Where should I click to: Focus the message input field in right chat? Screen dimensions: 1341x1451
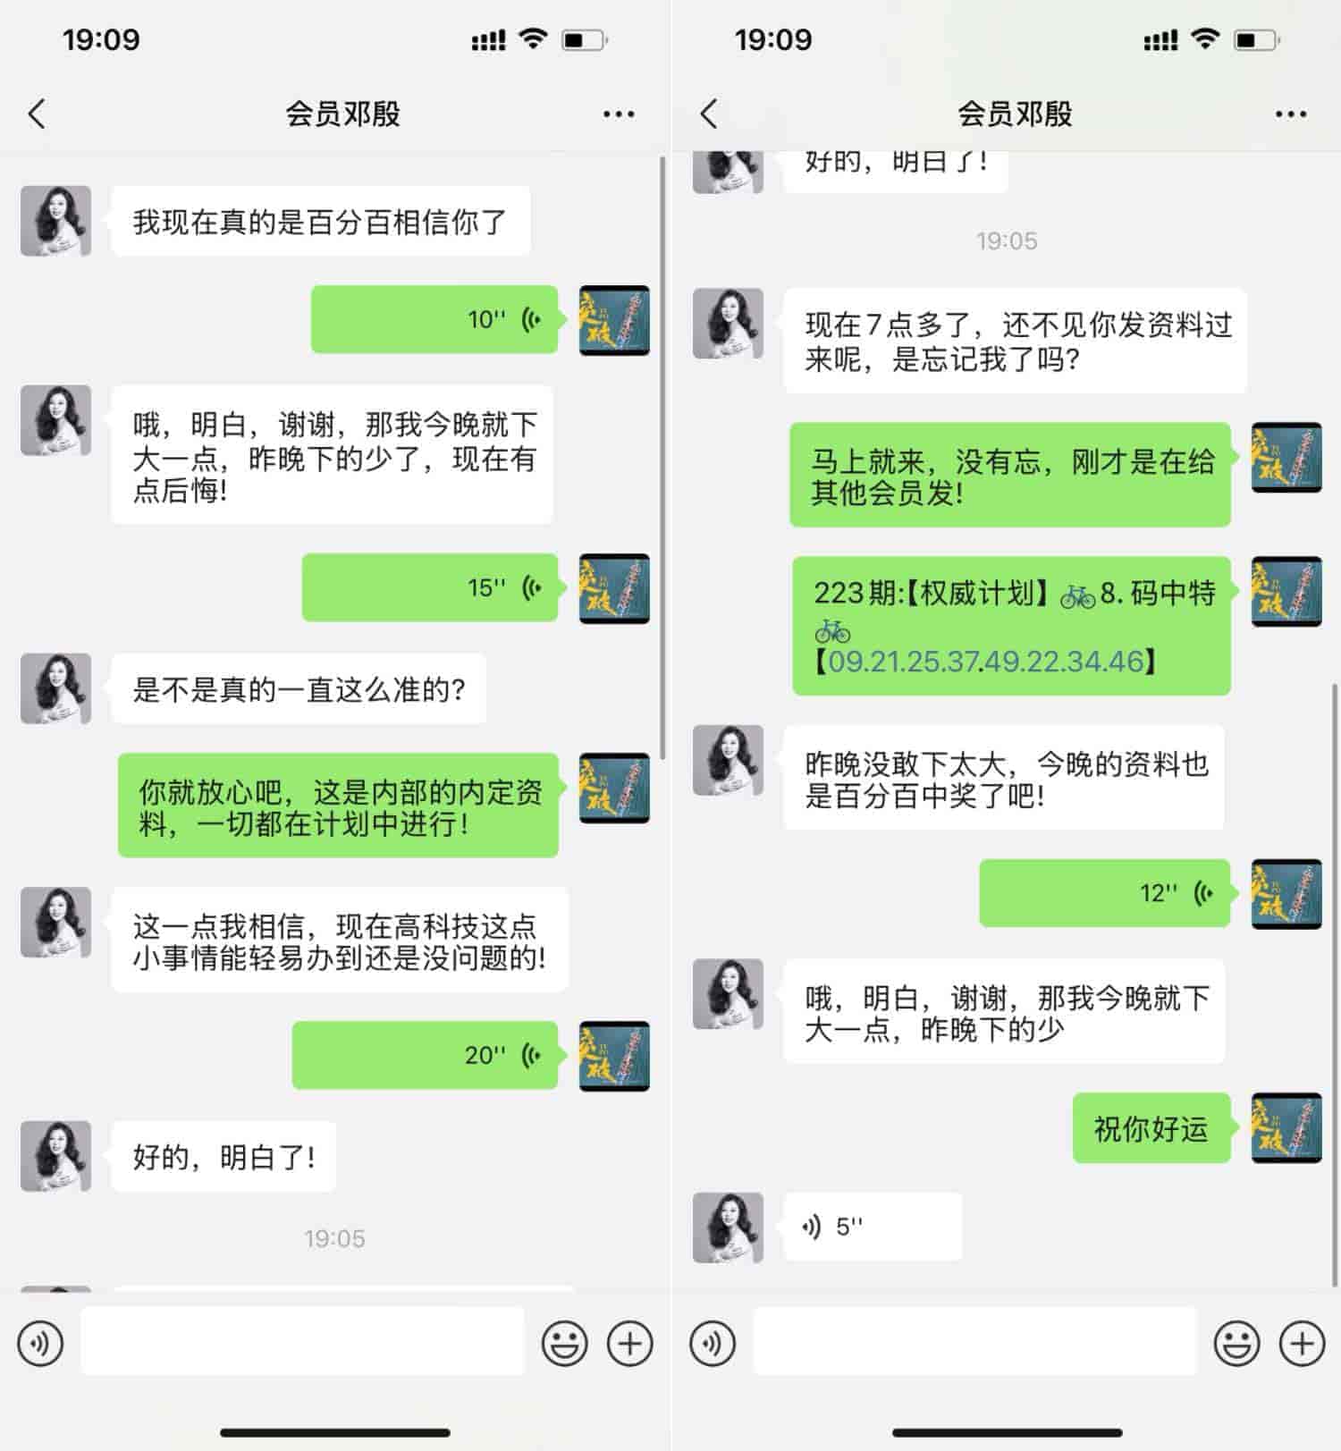974,1341
